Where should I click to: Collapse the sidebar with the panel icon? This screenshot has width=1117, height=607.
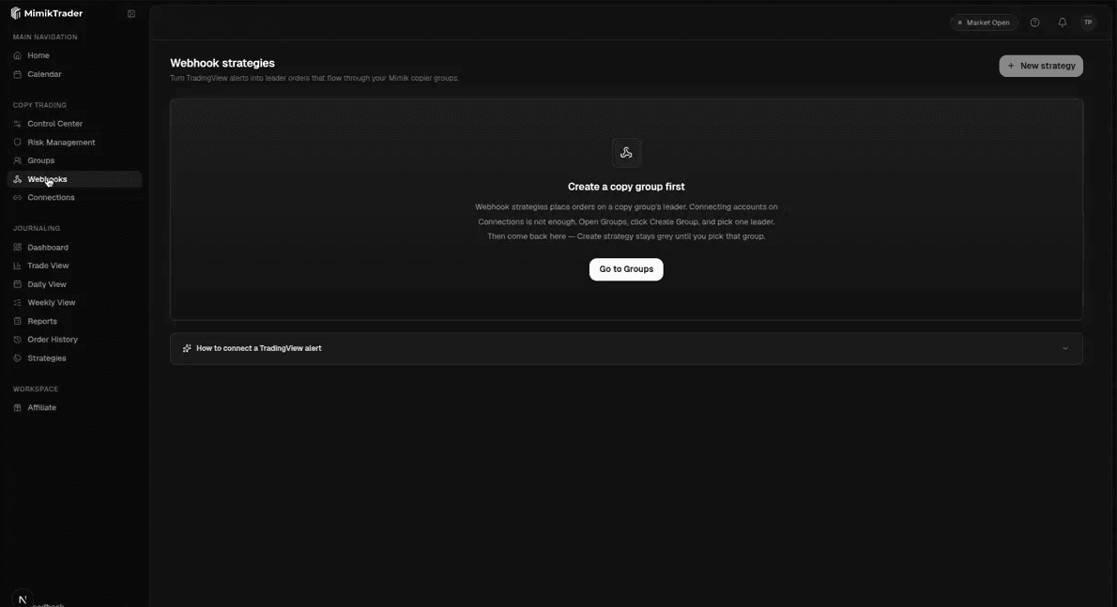coord(131,13)
